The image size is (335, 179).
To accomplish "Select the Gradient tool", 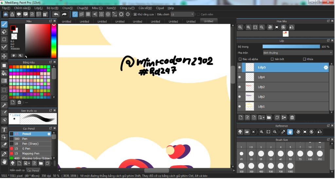I will point(4,81).
